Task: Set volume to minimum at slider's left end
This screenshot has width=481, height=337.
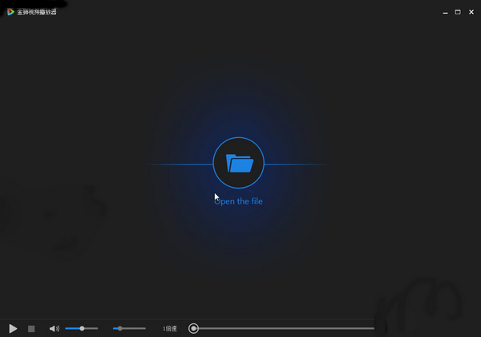Action: [67, 328]
